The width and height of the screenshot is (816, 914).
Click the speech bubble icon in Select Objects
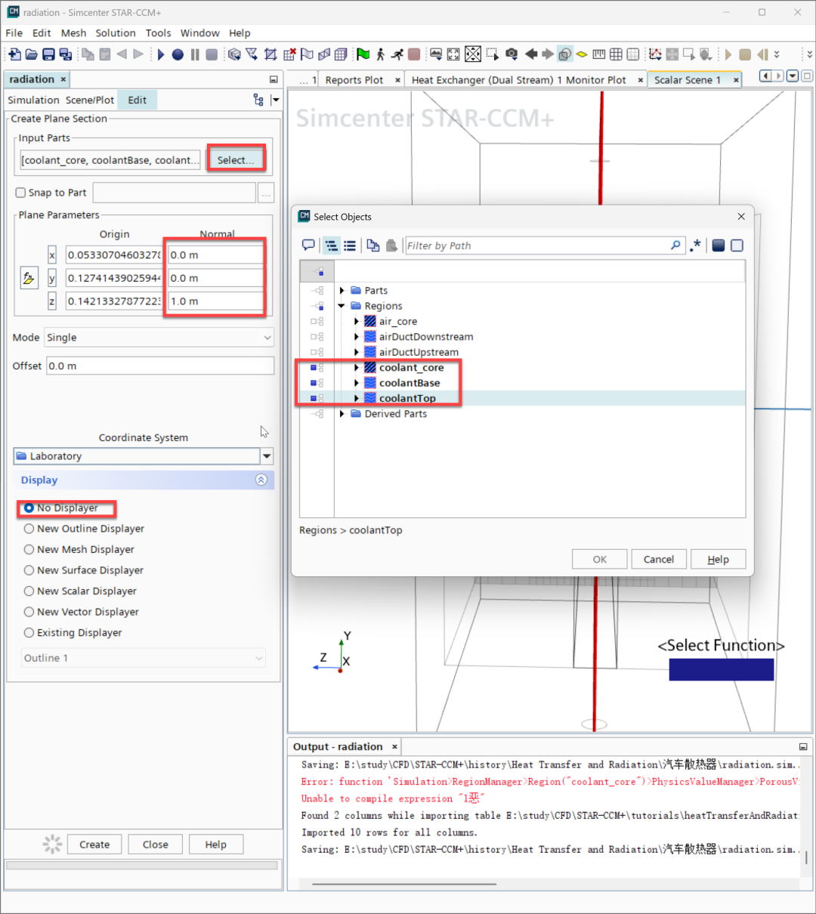[308, 245]
